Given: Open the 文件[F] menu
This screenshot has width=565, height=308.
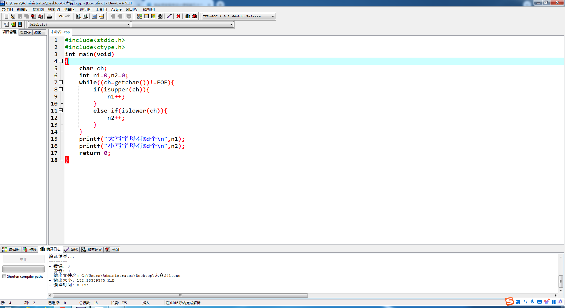Looking at the screenshot, I should [x=7, y=9].
